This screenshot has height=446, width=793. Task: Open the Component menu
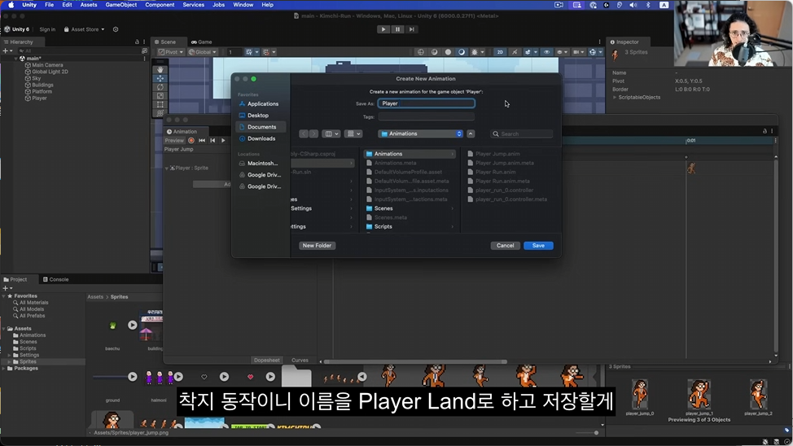coord(160,5)
